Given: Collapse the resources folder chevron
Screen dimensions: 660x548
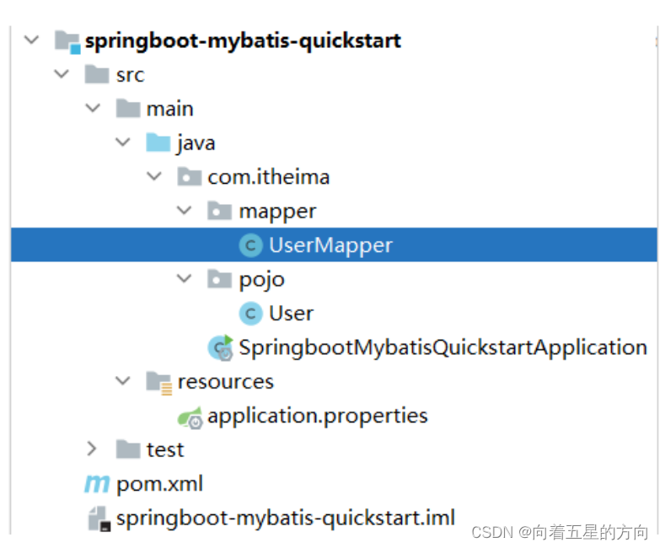Looking at the screenshot, I should coord(123,381).
